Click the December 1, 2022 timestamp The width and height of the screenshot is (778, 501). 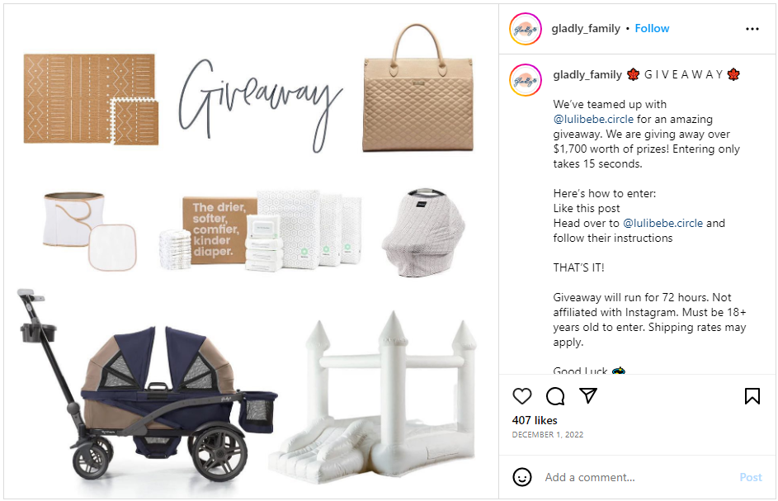(548, 434)
